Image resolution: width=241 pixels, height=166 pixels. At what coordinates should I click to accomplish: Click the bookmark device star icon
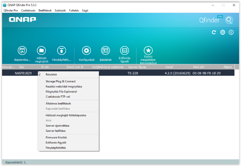148,50
